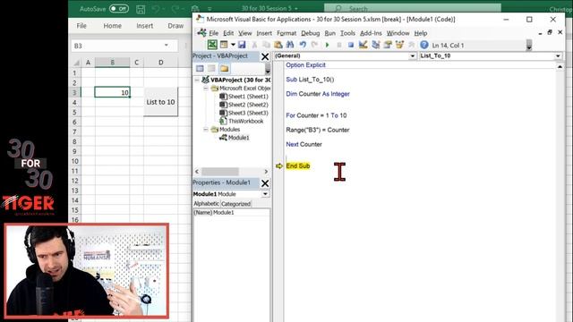Click the Copy icon in VBA toolbar

(266, 45)
